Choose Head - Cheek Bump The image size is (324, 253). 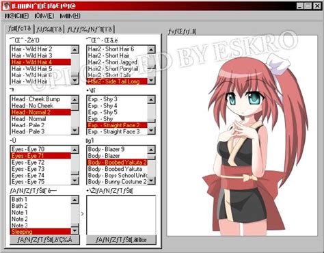41,99
